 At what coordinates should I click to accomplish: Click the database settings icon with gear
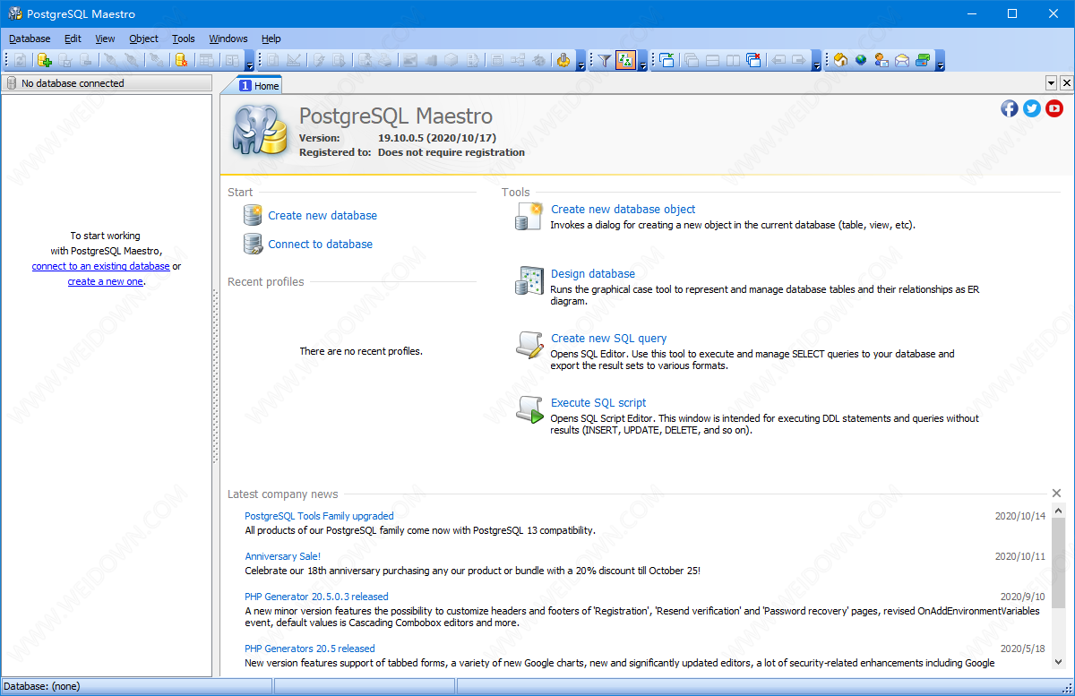181,60
